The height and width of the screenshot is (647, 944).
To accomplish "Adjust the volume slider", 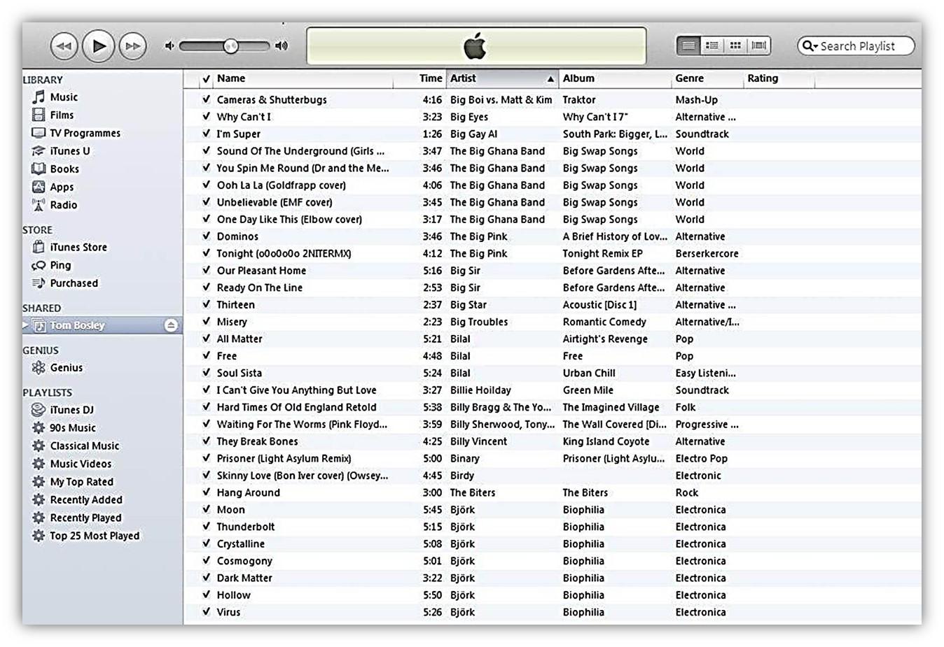I will coord(230,45).
